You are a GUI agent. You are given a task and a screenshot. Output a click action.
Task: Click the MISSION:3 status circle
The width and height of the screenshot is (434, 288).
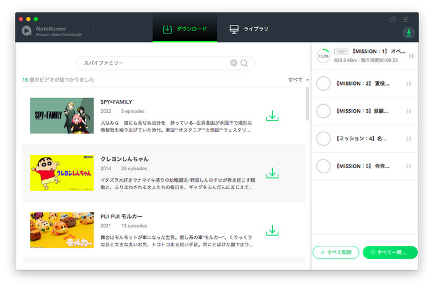pos(323,111)
